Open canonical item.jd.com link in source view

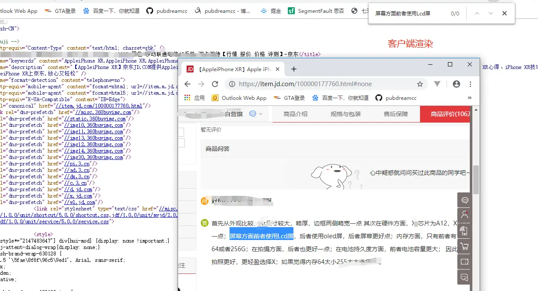coord(99,106)
